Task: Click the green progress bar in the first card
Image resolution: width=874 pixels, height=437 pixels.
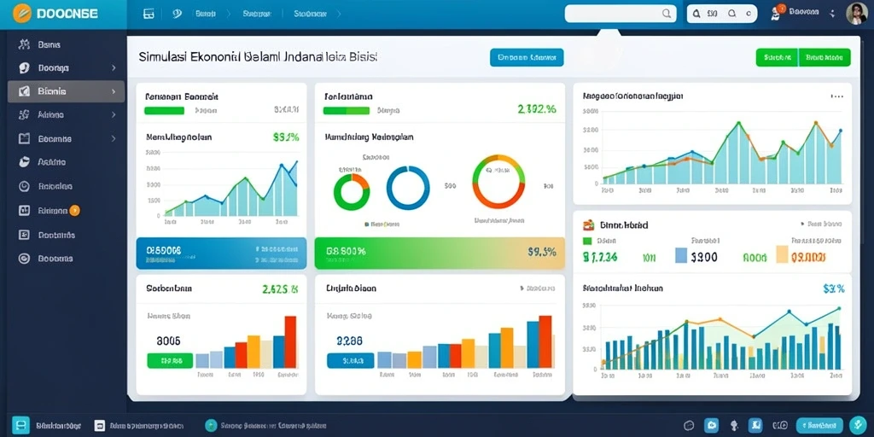Action: click(164, 111)
